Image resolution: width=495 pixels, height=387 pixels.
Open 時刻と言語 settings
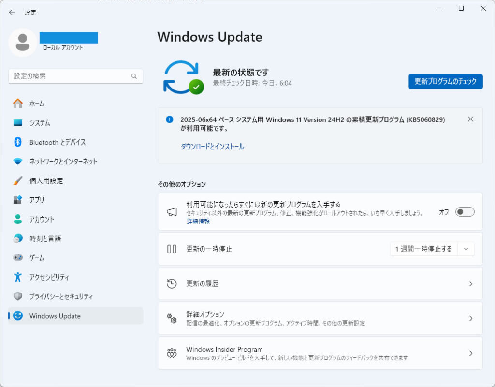point(76,238)
